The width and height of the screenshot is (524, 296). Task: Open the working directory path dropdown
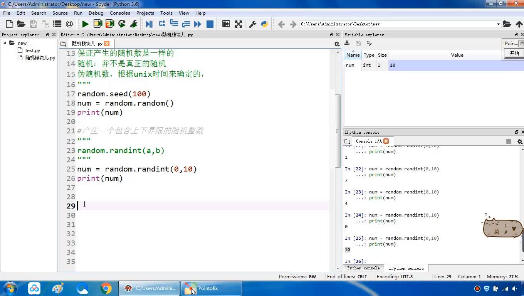498,24
